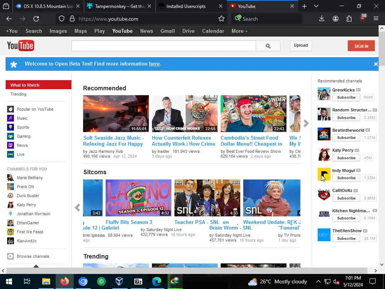Dismiss the Open Beta Test banner

[x=376, y=64]
